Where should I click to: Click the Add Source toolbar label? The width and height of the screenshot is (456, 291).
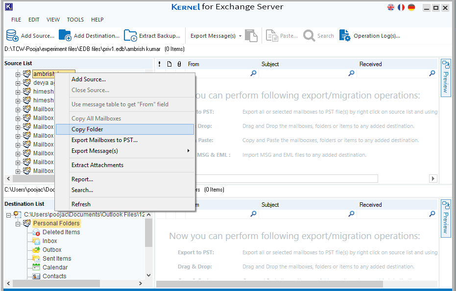click(x=38, y=36)
